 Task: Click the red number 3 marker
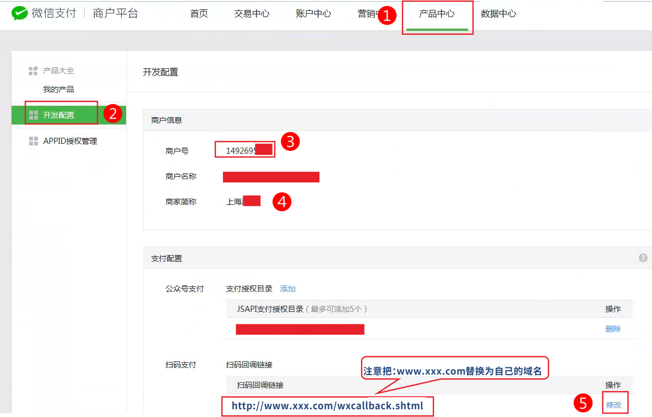click(x=290, y=142)
